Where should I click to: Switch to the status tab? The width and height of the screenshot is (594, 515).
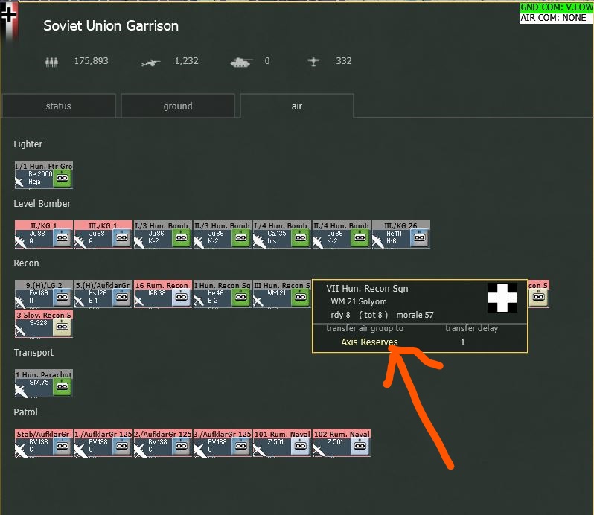[x=58, y=106]
